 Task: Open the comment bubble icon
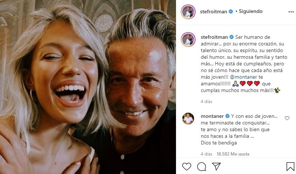tap(202, 167)
